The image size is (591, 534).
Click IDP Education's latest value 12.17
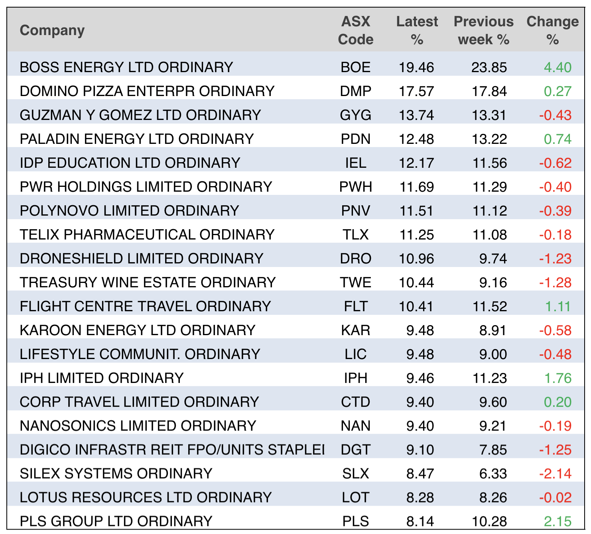416,163
